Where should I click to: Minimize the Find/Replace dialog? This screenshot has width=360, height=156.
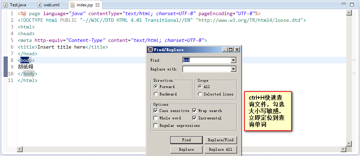pyautogui.click(x=225, y=50)
